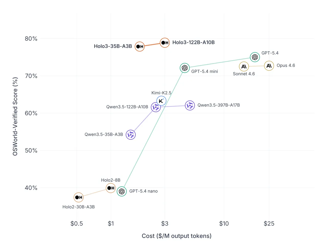Click the Qwen3.5-122B-A10B marker icon

pos(156,107)
